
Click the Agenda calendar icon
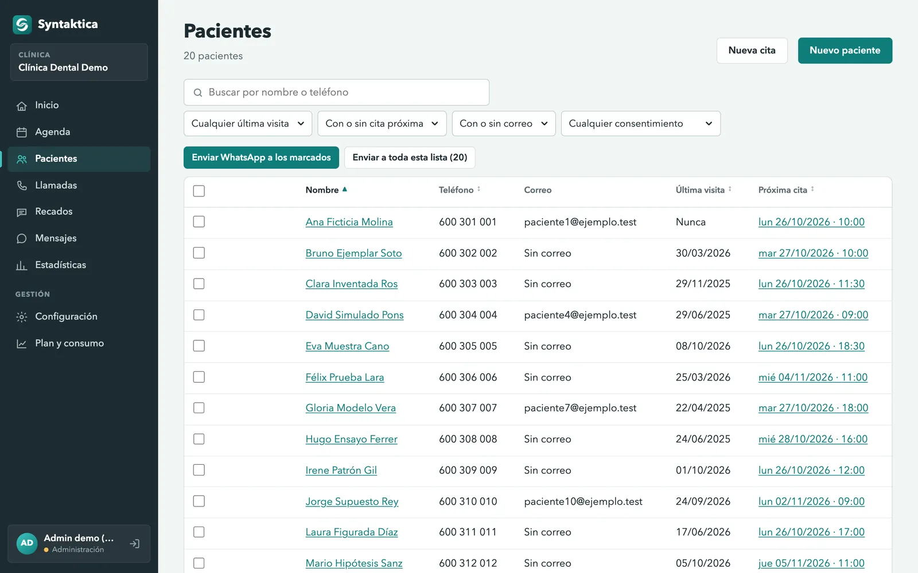coord(22,132)
